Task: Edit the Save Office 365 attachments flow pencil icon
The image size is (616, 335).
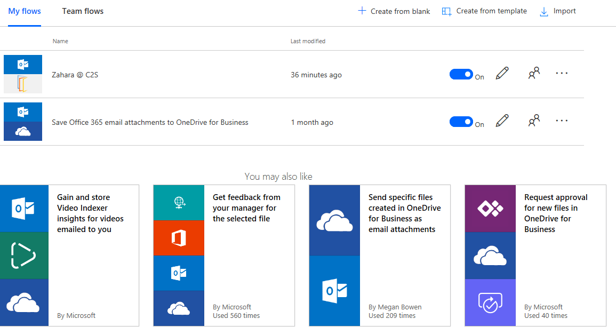Action: [x=502, y=121]
